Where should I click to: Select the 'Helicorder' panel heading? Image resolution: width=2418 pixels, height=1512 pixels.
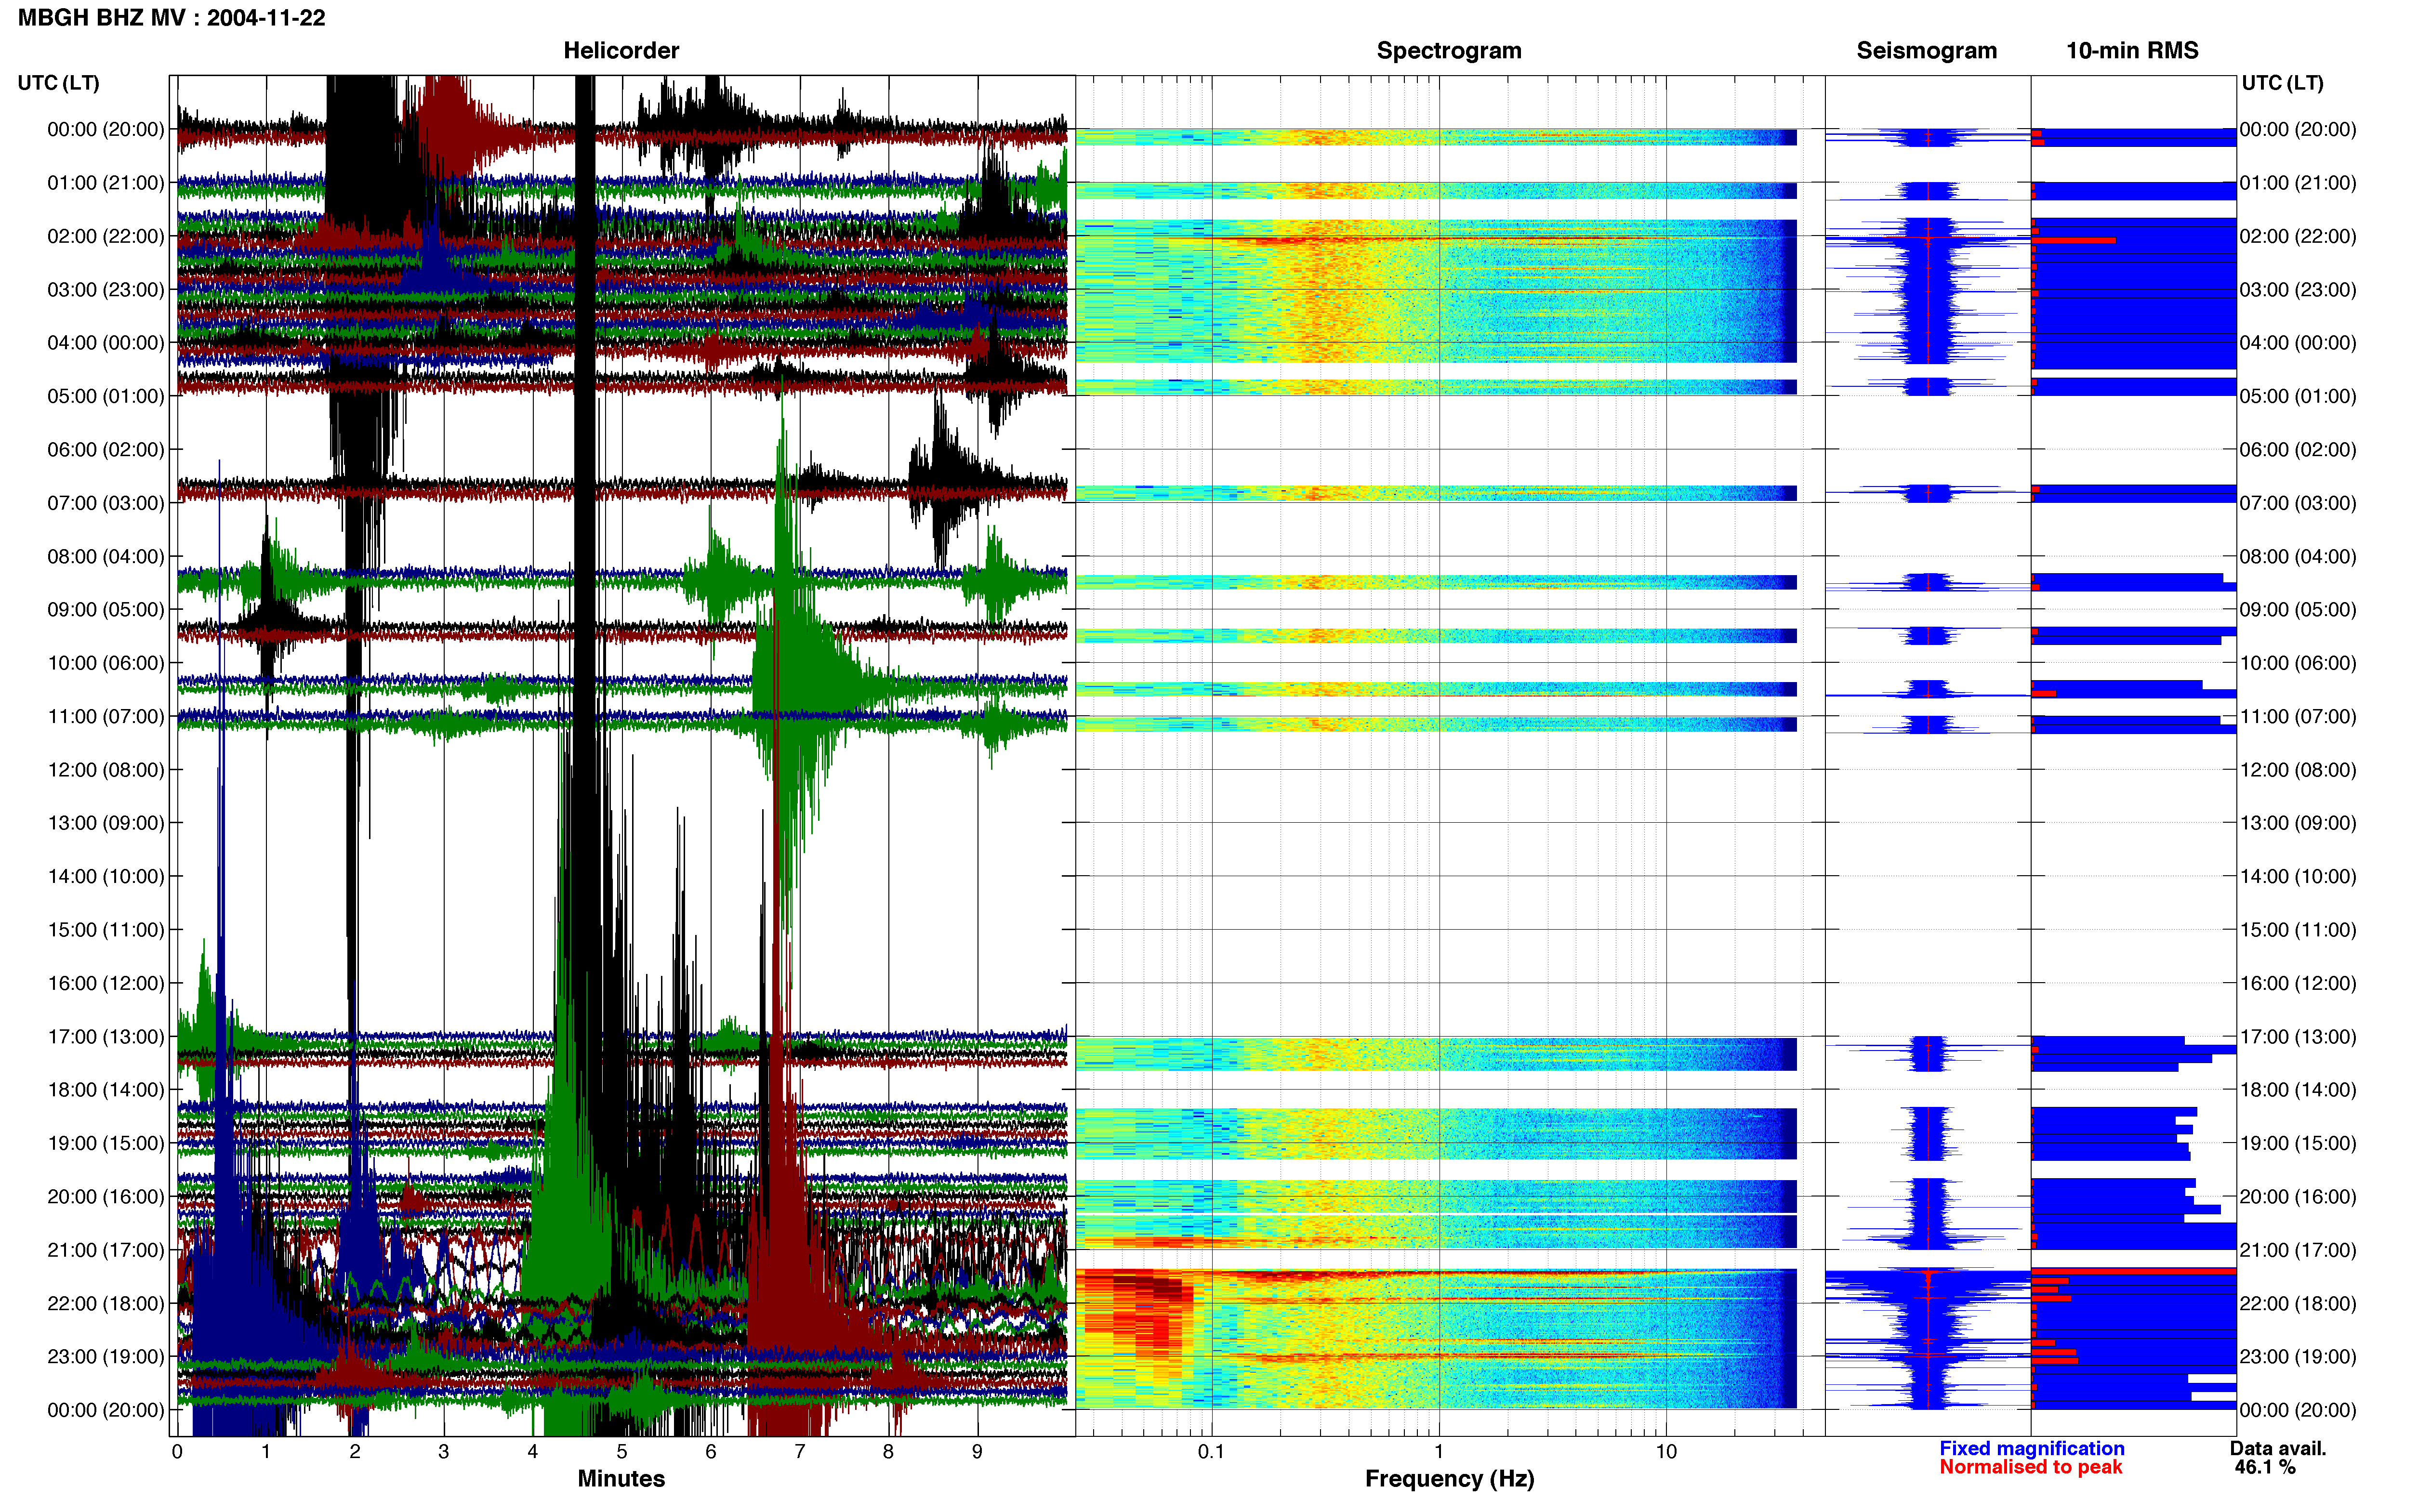(621, 50)
